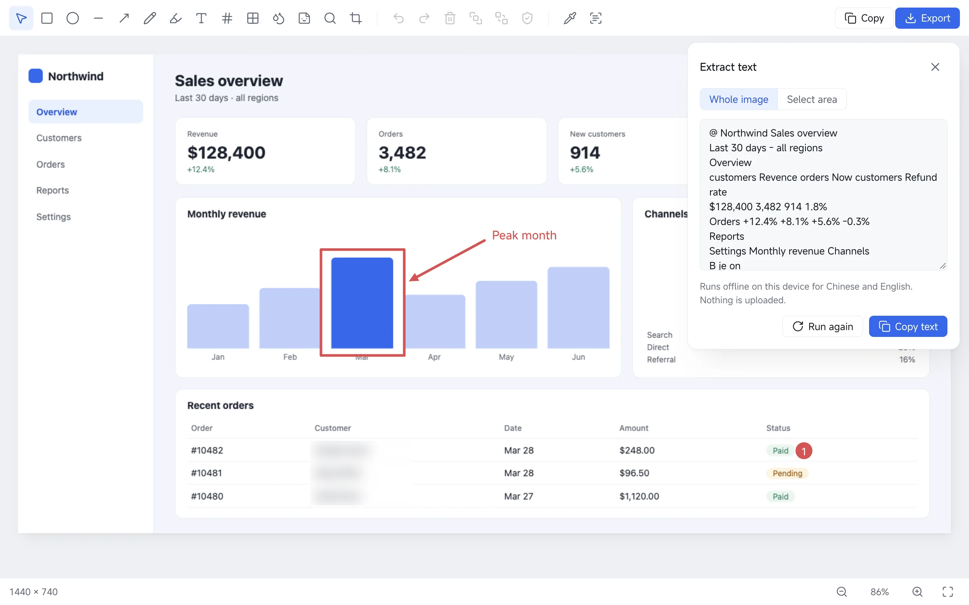Image resolution: width=969 pixels, height=605 pixels.
Task: Select the Pencil freehand tool
Action: tap(150, 18)
